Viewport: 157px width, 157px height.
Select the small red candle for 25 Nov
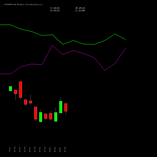pos(30,102)
